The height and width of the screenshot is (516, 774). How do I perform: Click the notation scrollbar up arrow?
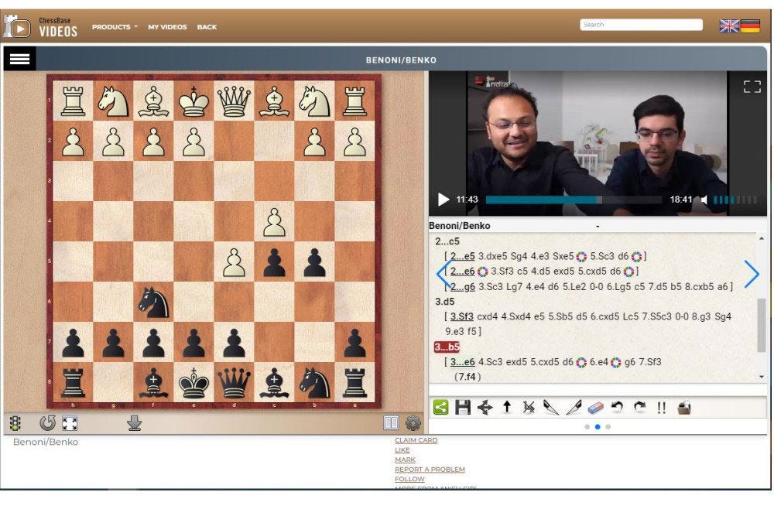[762, 239]
